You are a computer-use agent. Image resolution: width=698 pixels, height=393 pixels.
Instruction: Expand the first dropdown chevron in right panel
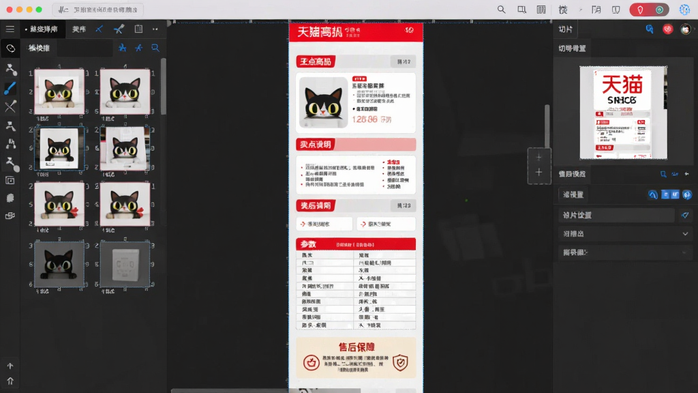(x=685, y=233)
